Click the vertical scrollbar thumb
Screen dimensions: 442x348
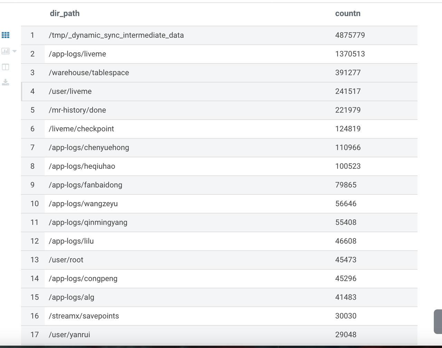click(438, 322)
